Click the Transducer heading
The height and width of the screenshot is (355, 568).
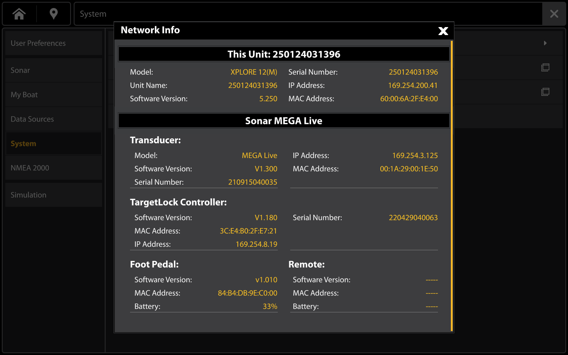click(155, 140)
